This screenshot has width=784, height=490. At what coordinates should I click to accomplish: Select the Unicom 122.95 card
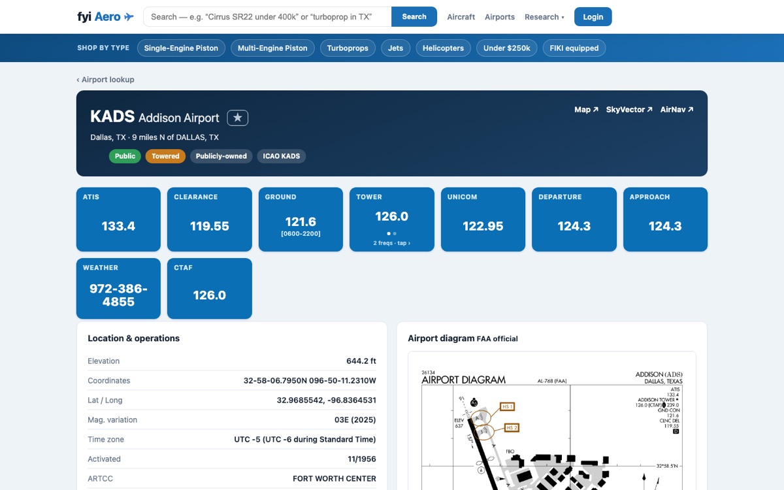click(483, 220)
